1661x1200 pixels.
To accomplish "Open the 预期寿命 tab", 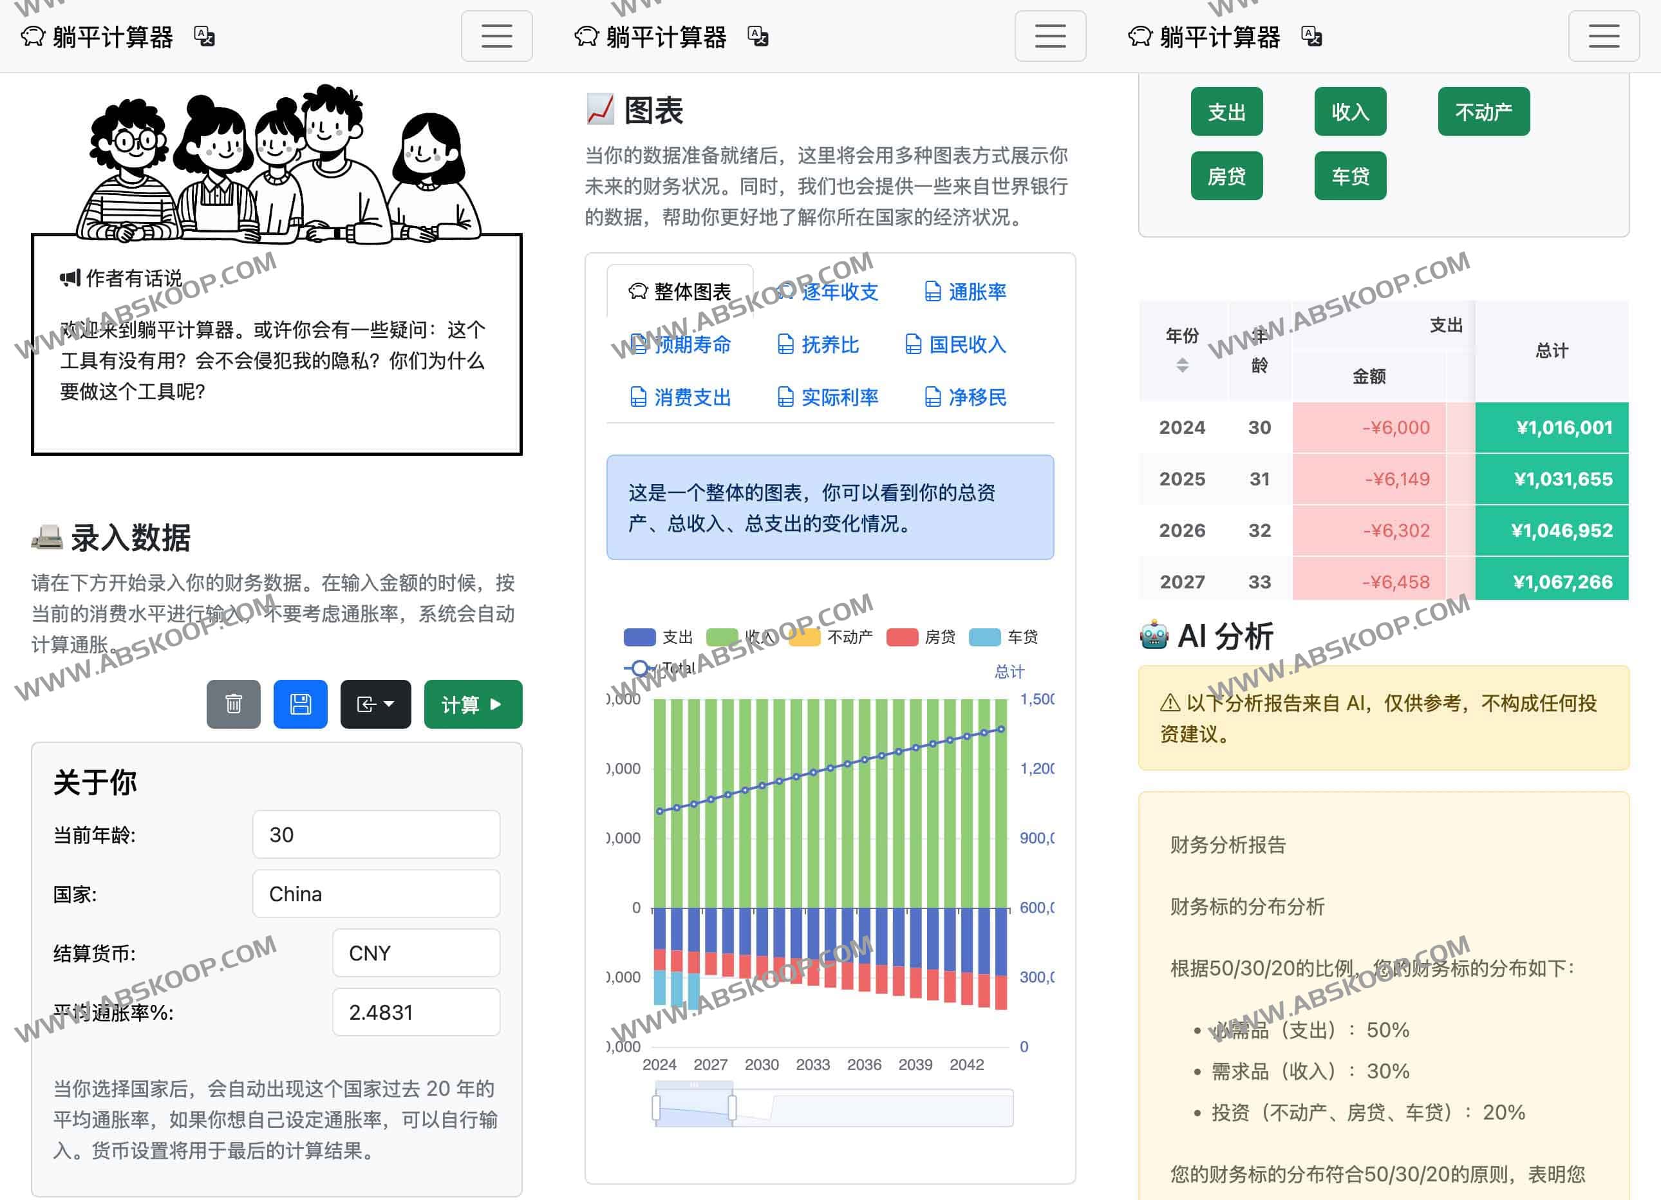I will coord(680,344).
